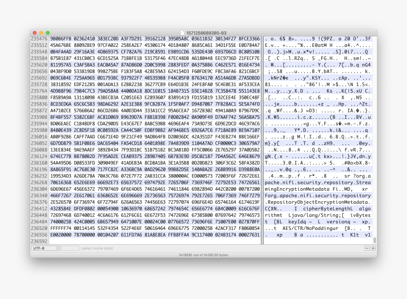Click hex group 333A1CC2

(x=155, y=111)
